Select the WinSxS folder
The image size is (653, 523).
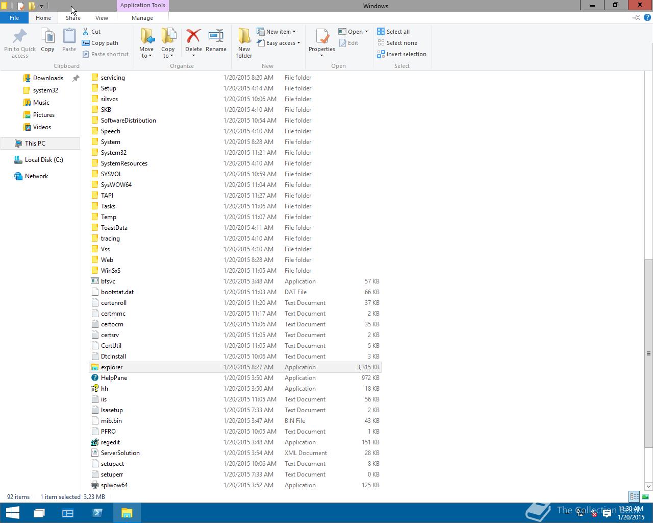[x=235, y=271]
